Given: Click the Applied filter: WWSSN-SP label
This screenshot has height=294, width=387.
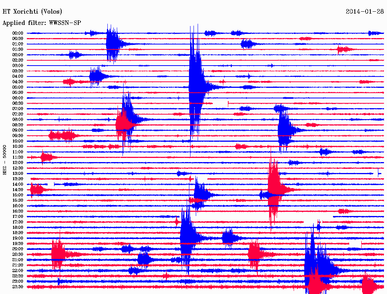Looking at the screenshot, I should [42, 23].
